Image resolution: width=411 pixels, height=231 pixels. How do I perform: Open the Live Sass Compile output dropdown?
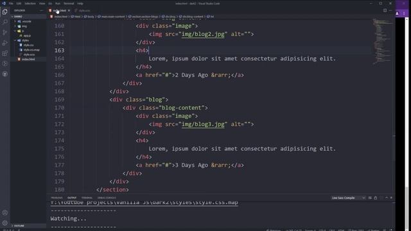pyautogui.click(x=348, y=198)
